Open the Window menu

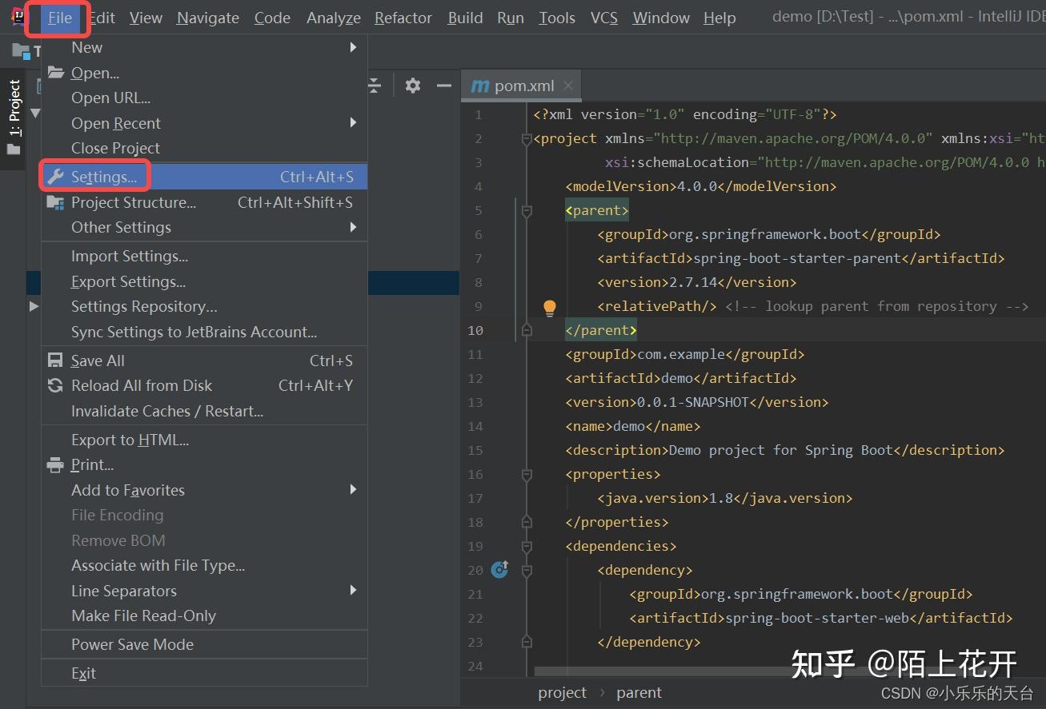point(661,18)
